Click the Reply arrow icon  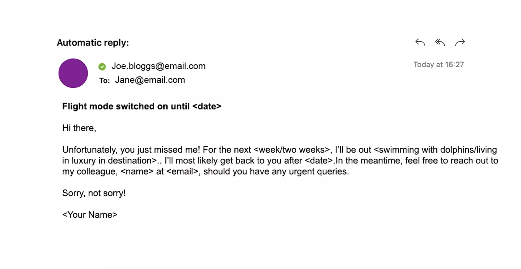pos(420,43)
